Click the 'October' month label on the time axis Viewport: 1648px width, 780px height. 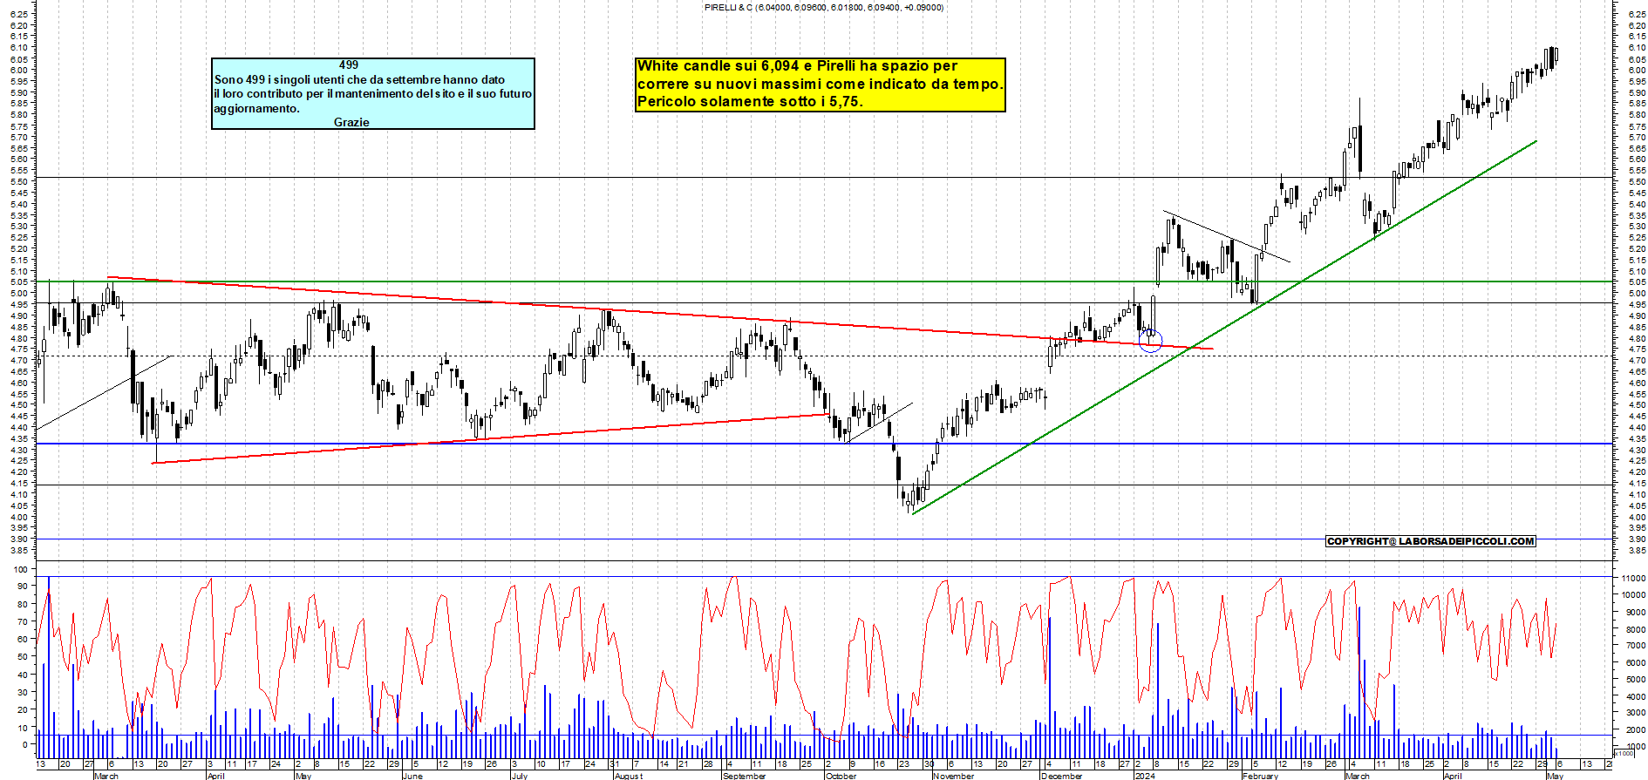[x=841, y=776]
